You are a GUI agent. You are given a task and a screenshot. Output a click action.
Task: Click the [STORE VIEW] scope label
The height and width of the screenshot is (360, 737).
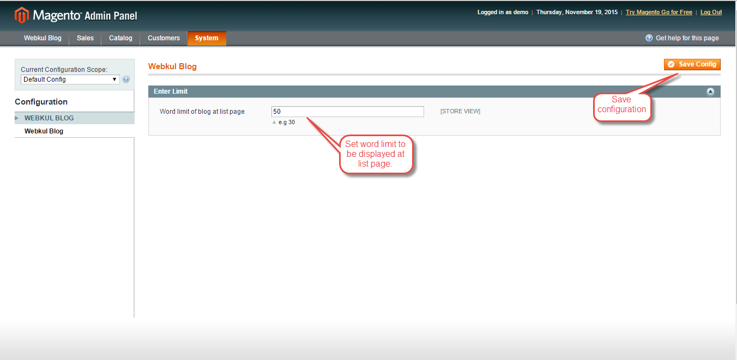click(460, 112)
